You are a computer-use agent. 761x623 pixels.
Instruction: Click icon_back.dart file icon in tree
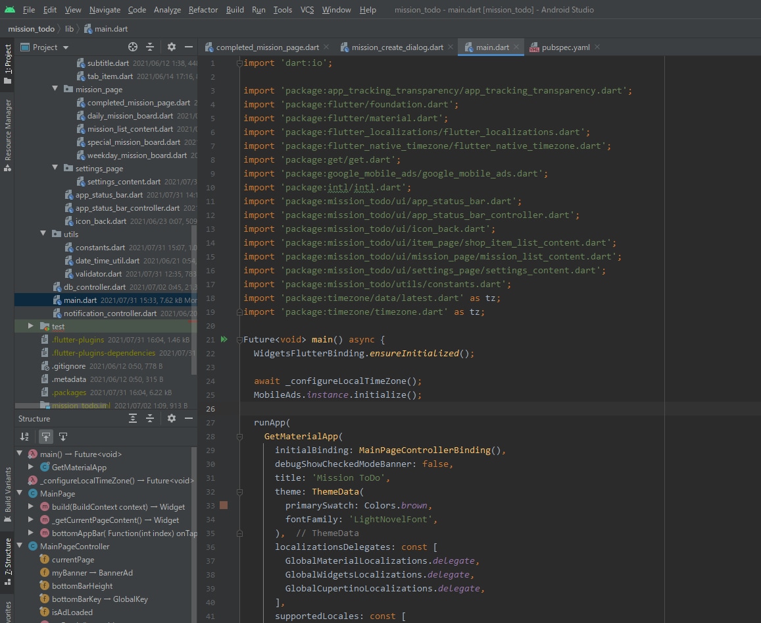(x=69, y=221)
